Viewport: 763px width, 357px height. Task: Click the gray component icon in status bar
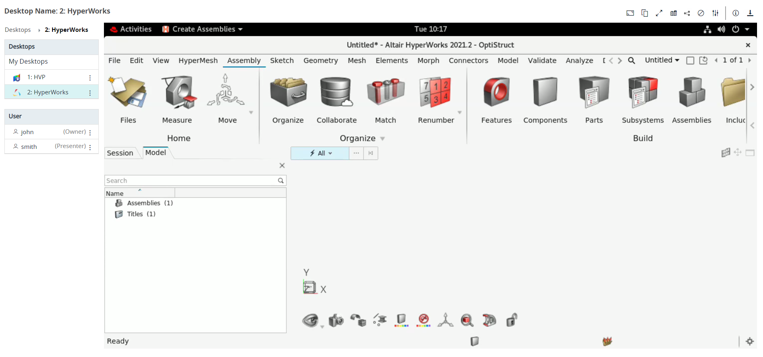474,341
